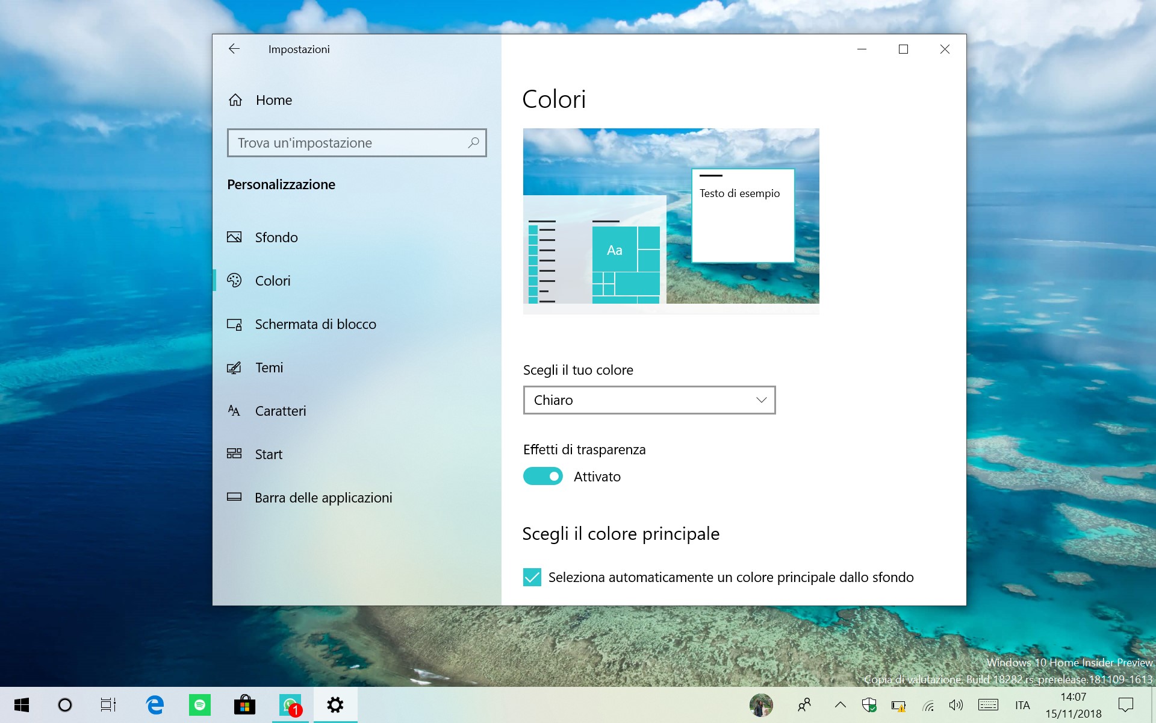Maximize the Impostazioni window
The height and width of the screenshot is (723, 1156).
pos(903,49)
